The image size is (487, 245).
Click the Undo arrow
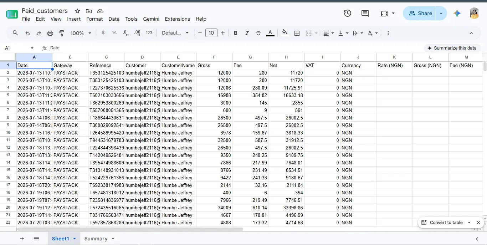pyautogui.click(x=27, y=33)
